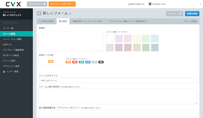Choose the sage green background swatch
This screenshot has height=118, width=203.
(x=146, y=47)
